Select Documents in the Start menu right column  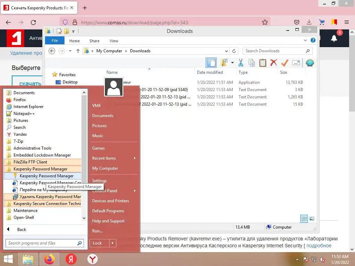pos(103,116)
